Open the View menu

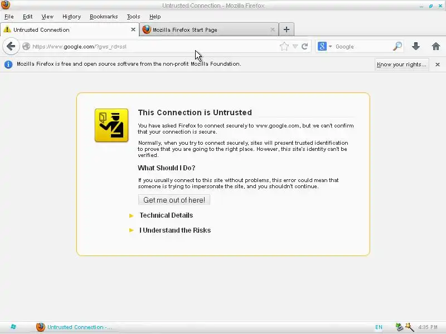click(x=47, y=17)
